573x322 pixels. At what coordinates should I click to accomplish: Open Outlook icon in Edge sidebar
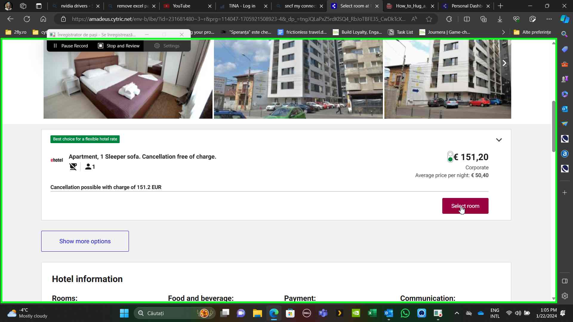pos(564,109)
